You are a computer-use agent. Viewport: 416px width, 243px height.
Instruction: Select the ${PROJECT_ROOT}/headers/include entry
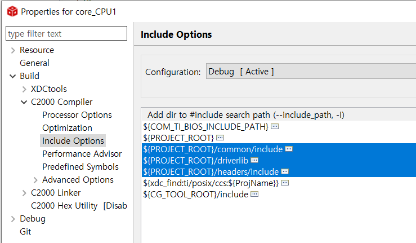(211, 171)
